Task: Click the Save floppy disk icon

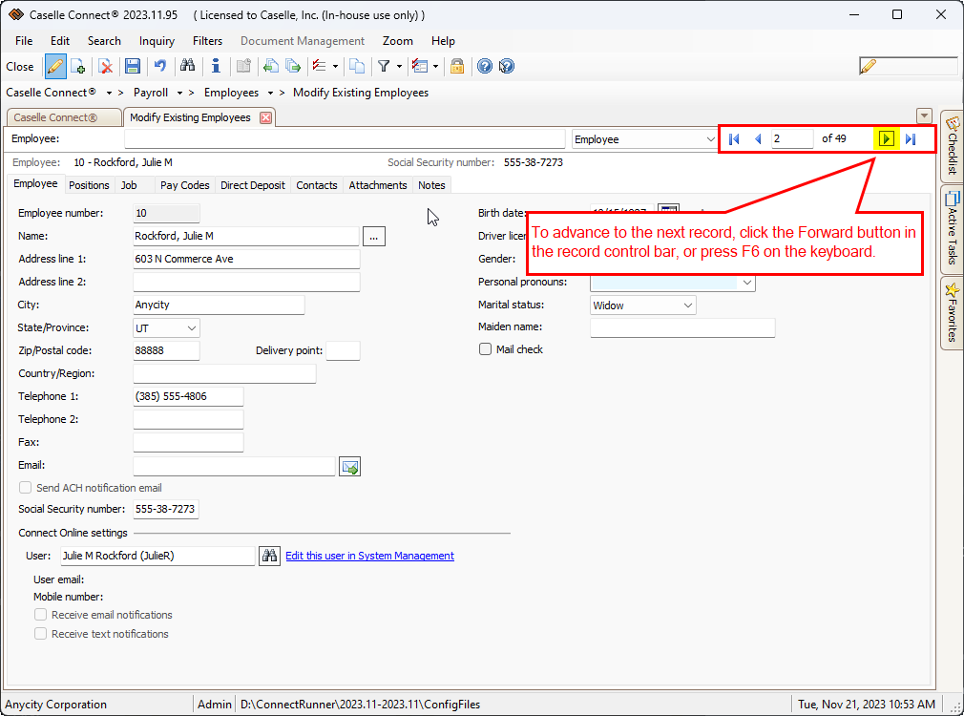Action: (x=132, y=67)
